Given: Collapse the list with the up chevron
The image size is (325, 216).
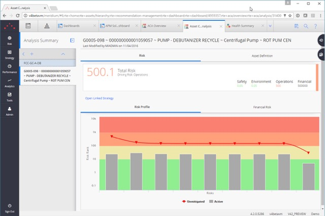Looking at the screenshot, I should pyautogui.click(x=63, y=53).
